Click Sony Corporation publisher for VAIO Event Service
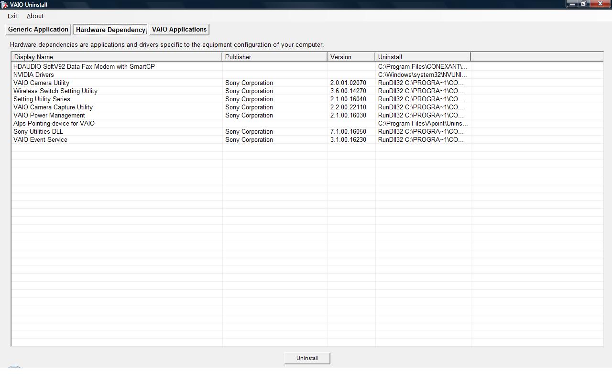This screenshot has height=382, width=612. 249,139
